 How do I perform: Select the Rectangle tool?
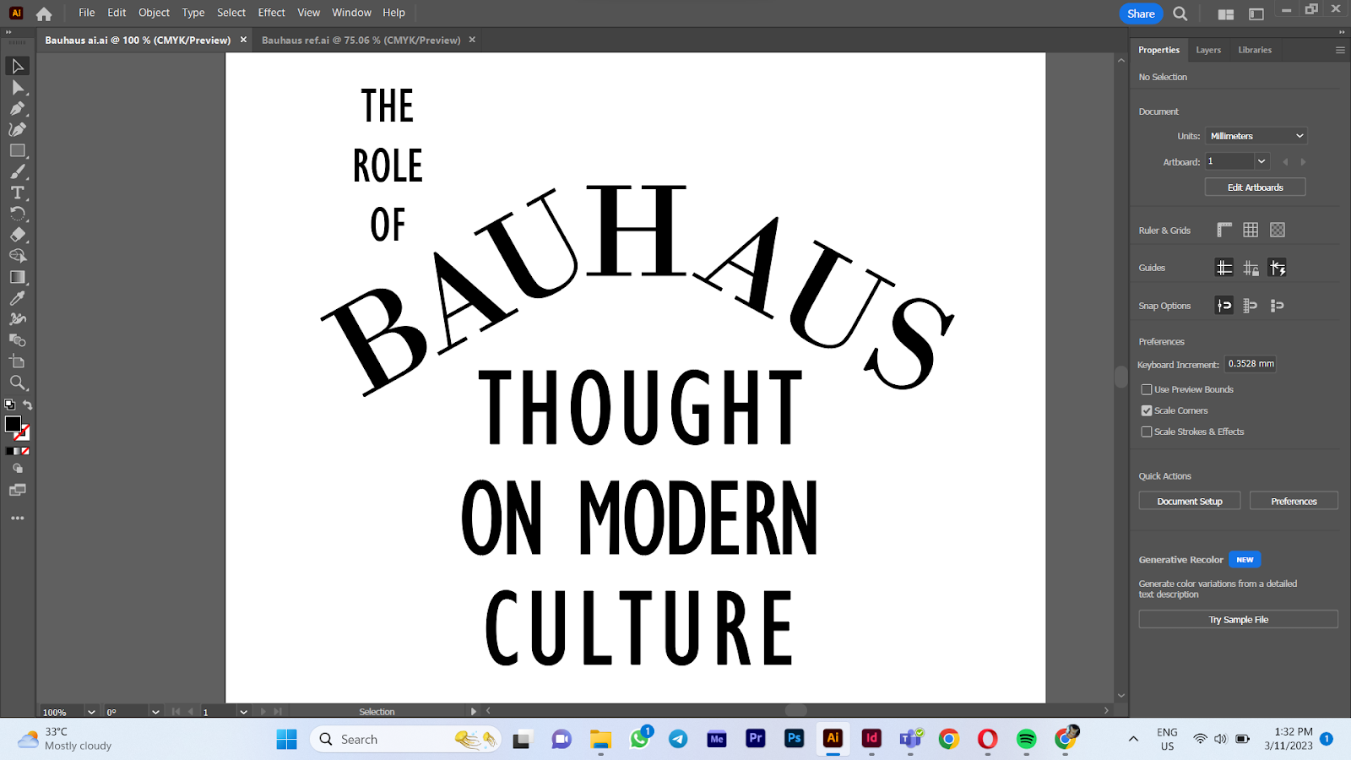click(x=18, y=150)
